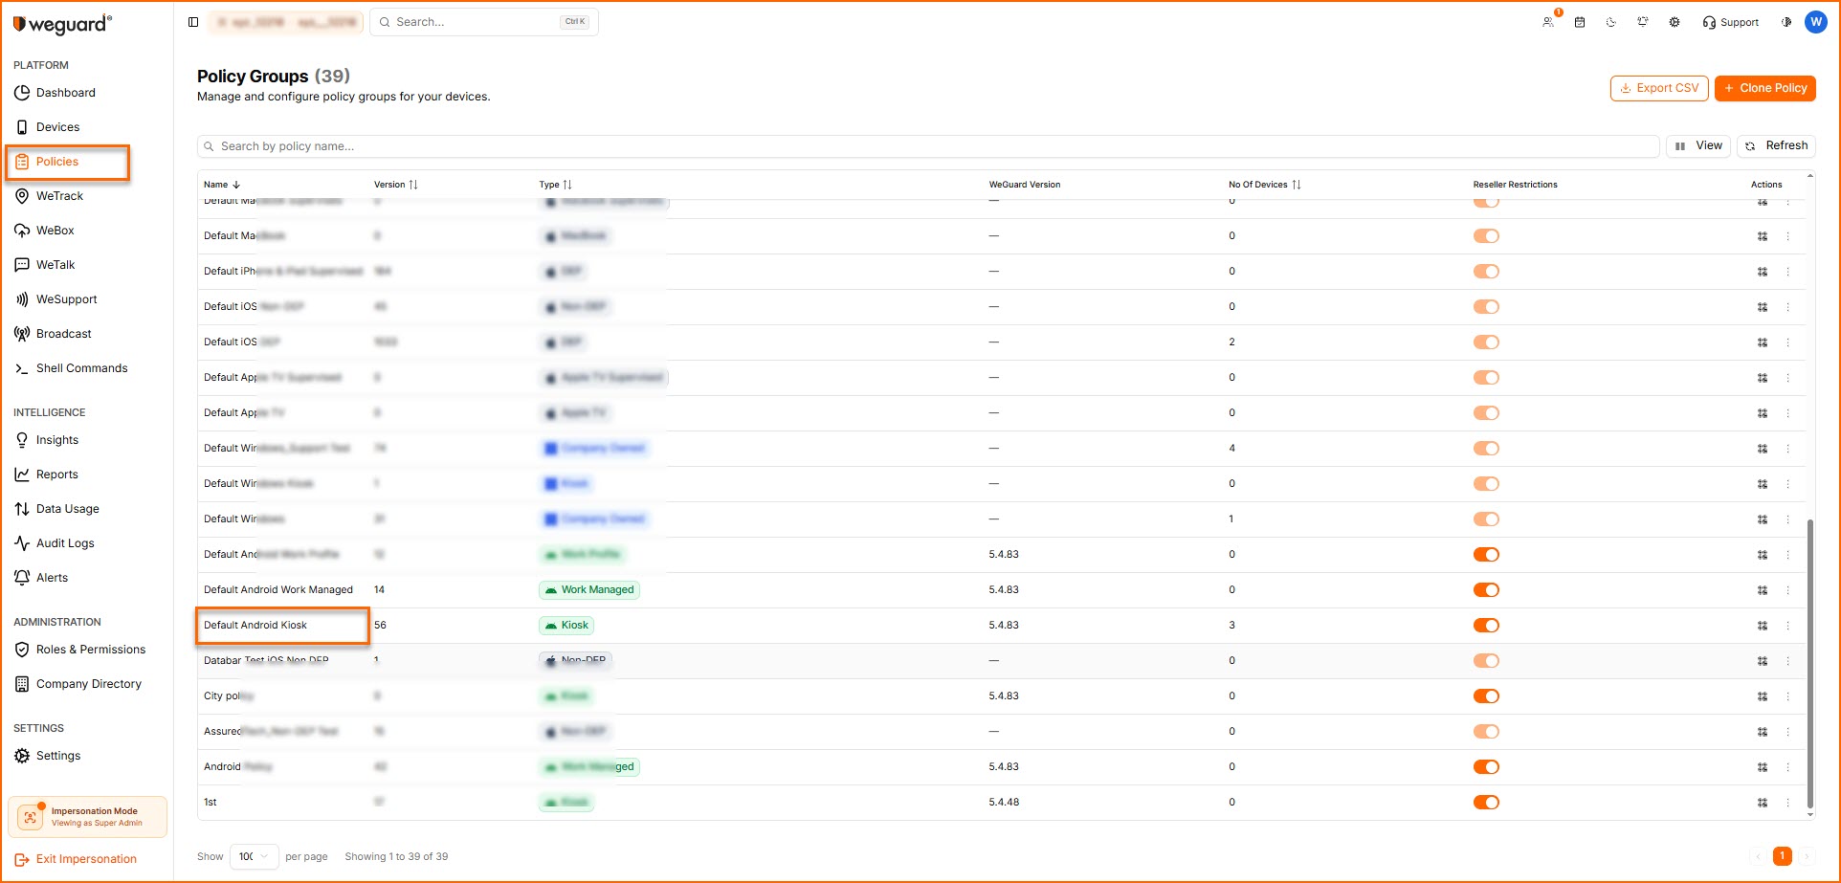Open Data Usage in the sidebar
Image resolution: width=1841 pixels, height=883 pixels.
coord(67,509)
